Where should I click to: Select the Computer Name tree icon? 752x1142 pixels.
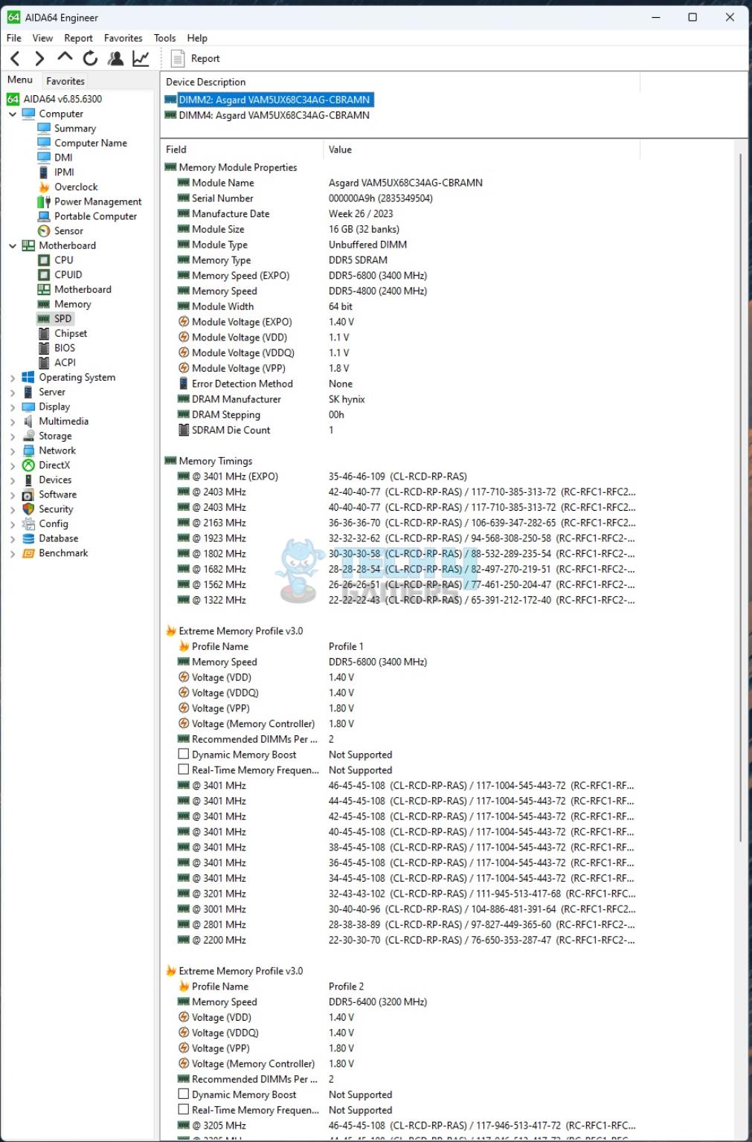coord(44,143)
